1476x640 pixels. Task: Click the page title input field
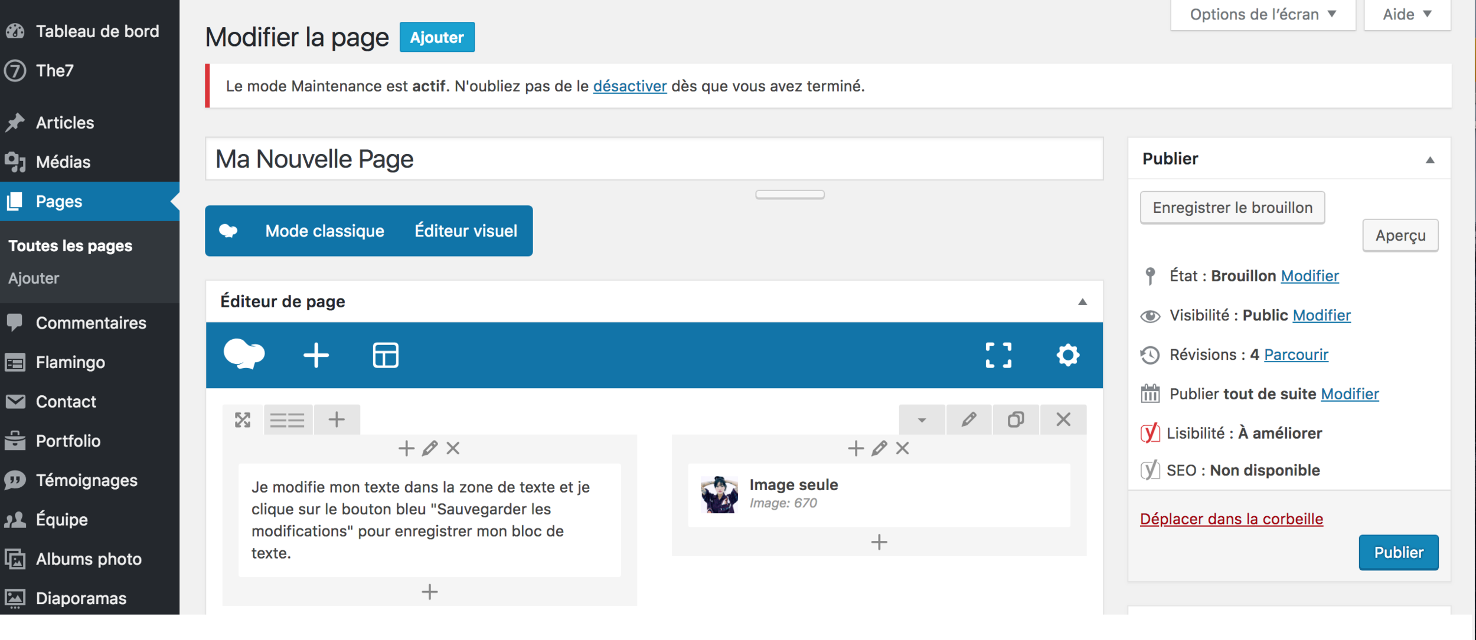coord(654,159)
